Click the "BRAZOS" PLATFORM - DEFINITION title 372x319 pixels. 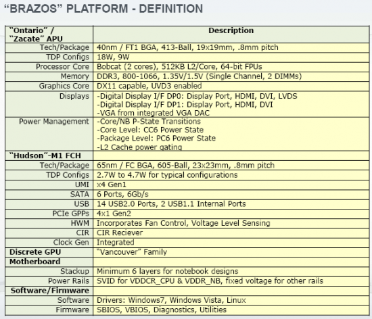pos(103,9)
